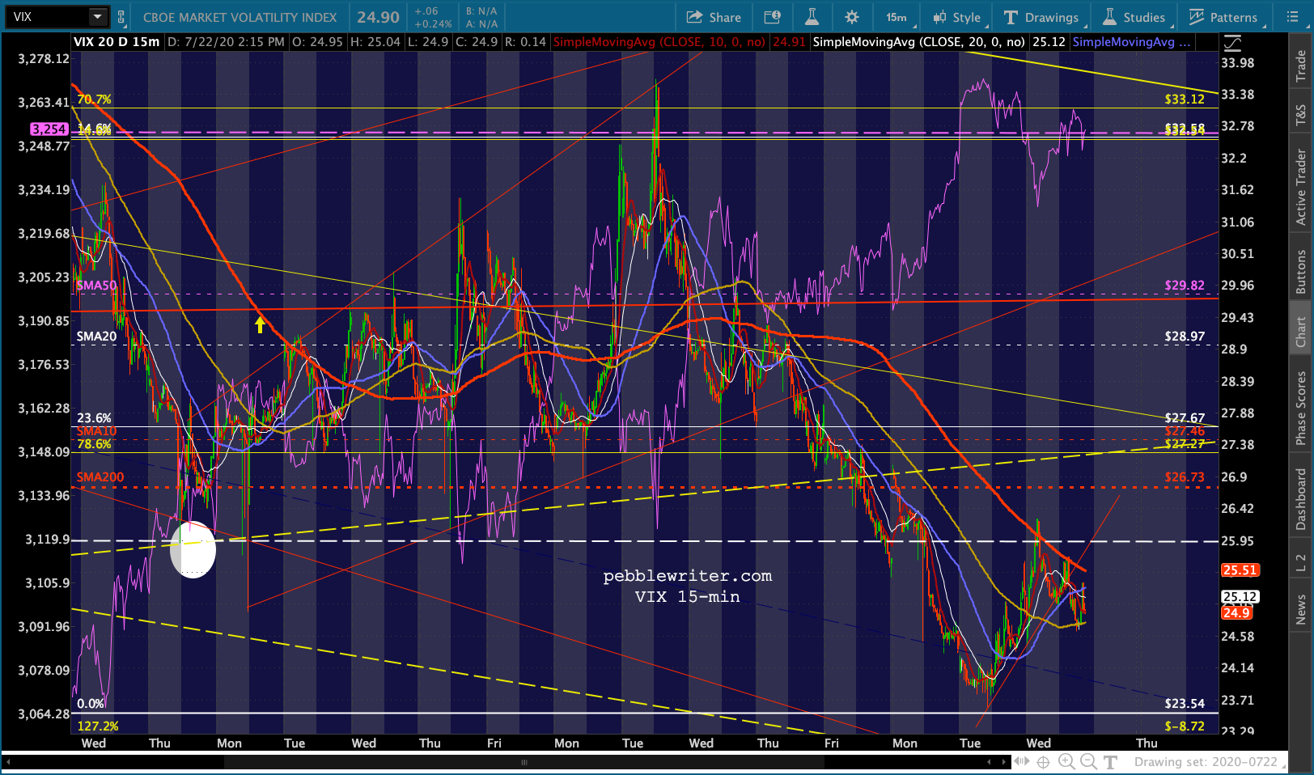Open the chart list menu icon

(x=1292, y=17)
